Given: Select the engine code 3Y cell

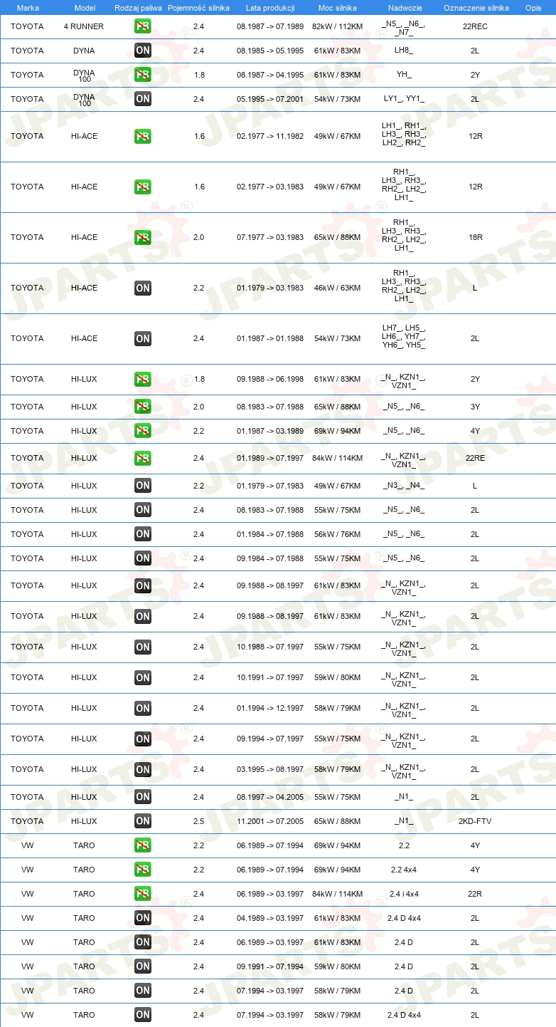Looking at the screenshot, I should 475,407.
